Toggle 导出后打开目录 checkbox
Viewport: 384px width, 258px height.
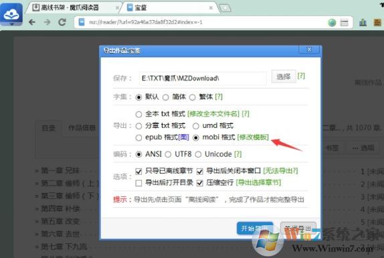[138, 183]
